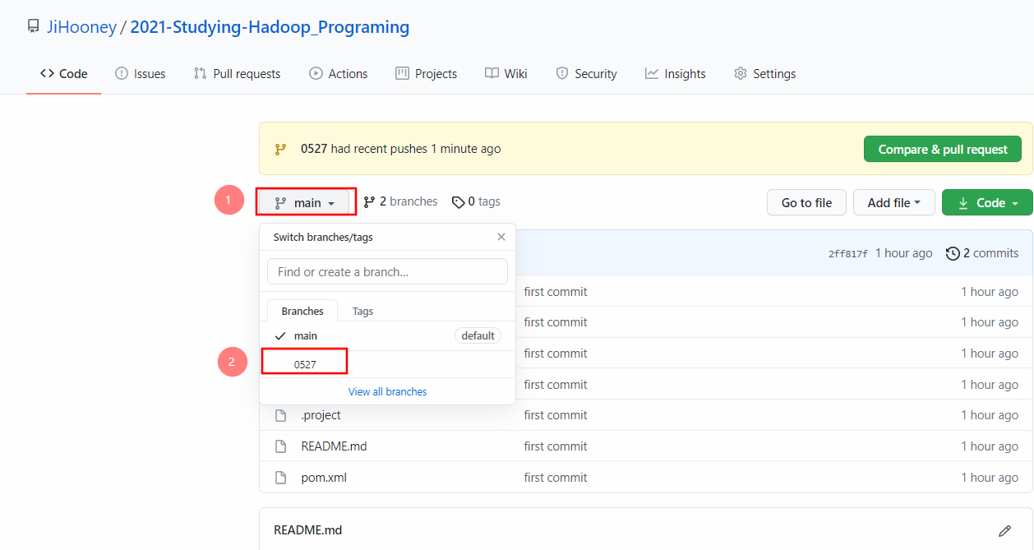This screenshot has width=1034, height=550.
Task: Click the 1 hour ago timestamp on the pom.xml row
Action: pyautogui.click(x=990, y=478)
